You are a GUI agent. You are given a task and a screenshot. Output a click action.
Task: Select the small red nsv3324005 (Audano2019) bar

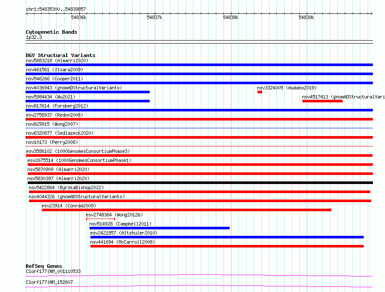coord(260,92)
